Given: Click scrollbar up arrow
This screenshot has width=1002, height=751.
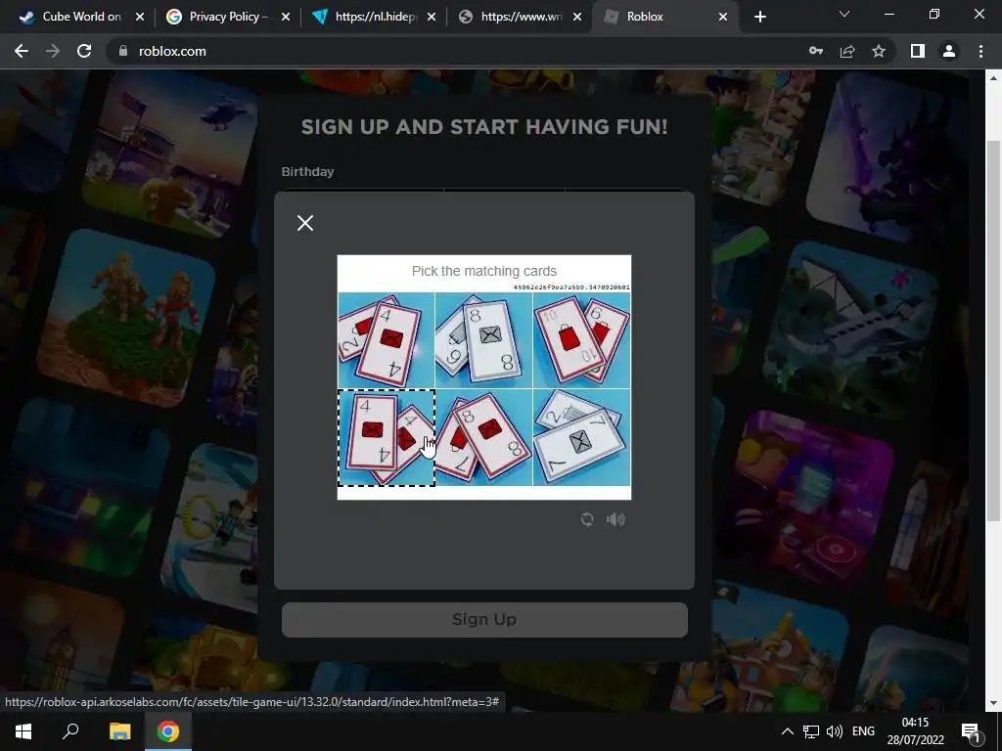Looking at the screenshot, I should 993,78.
